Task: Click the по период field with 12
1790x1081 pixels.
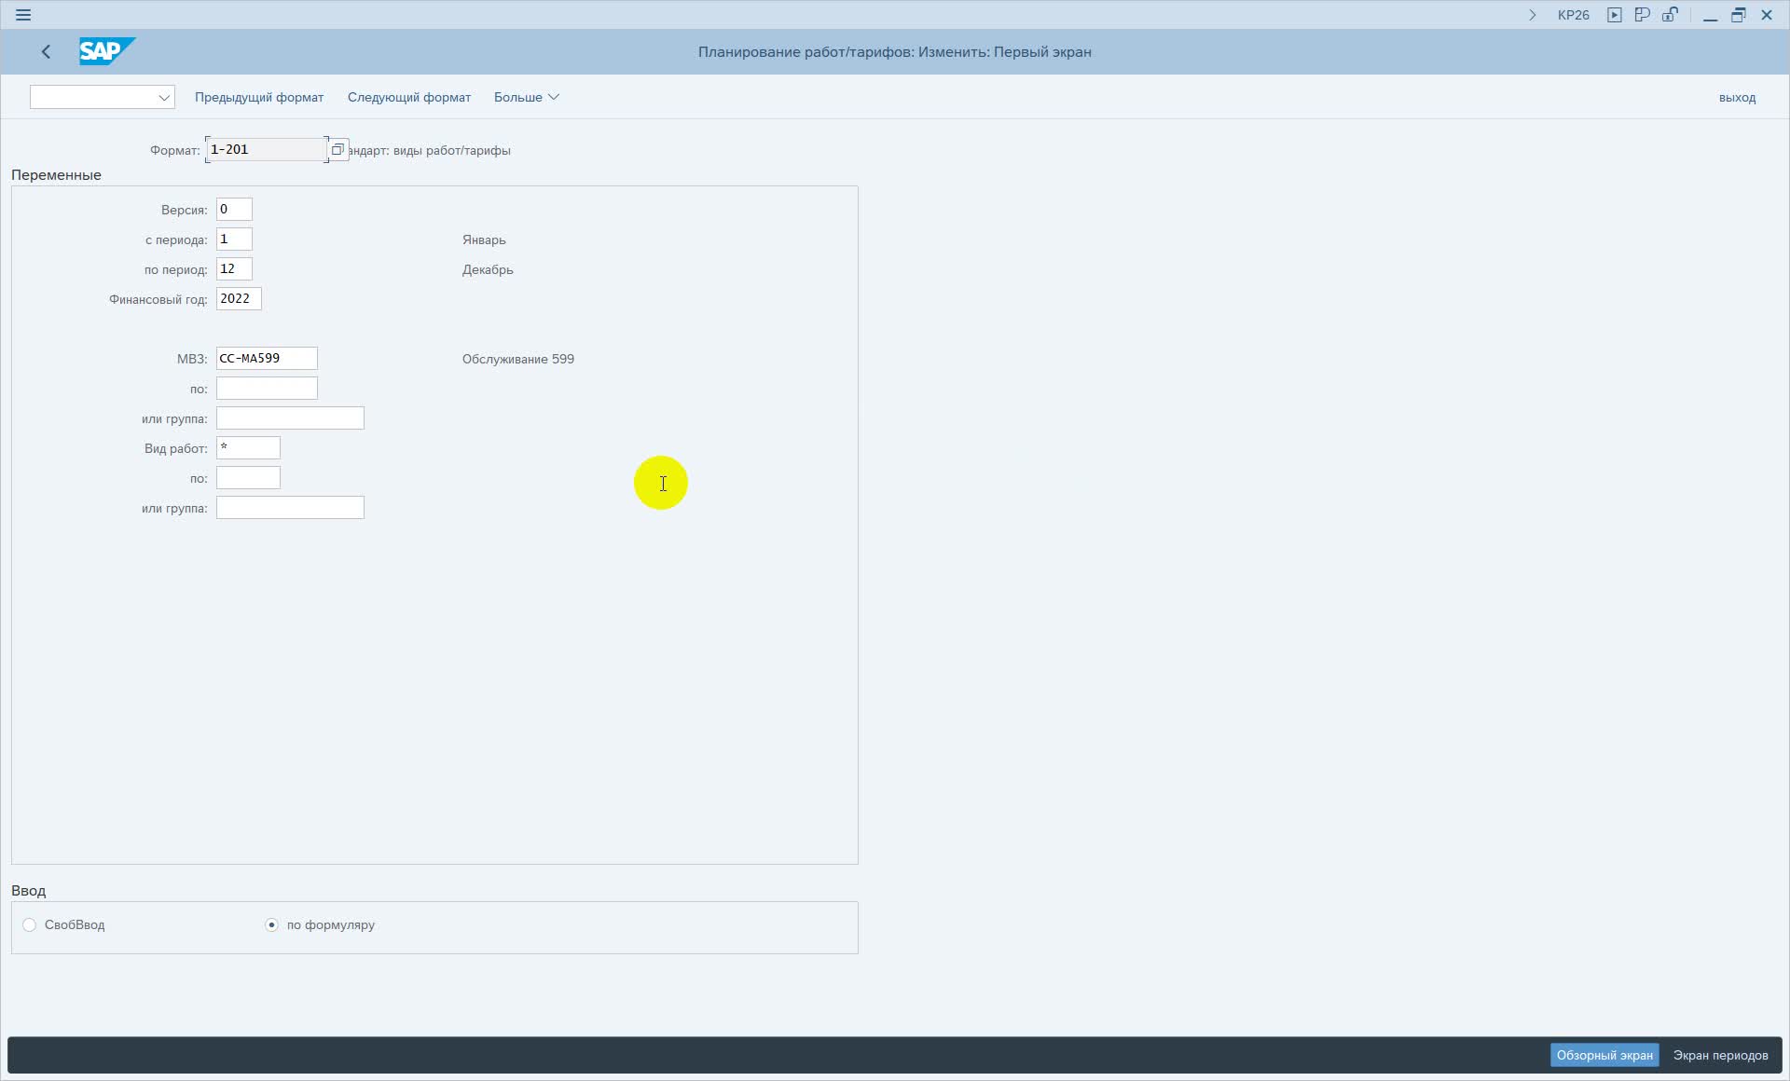Action: [234, 269]
